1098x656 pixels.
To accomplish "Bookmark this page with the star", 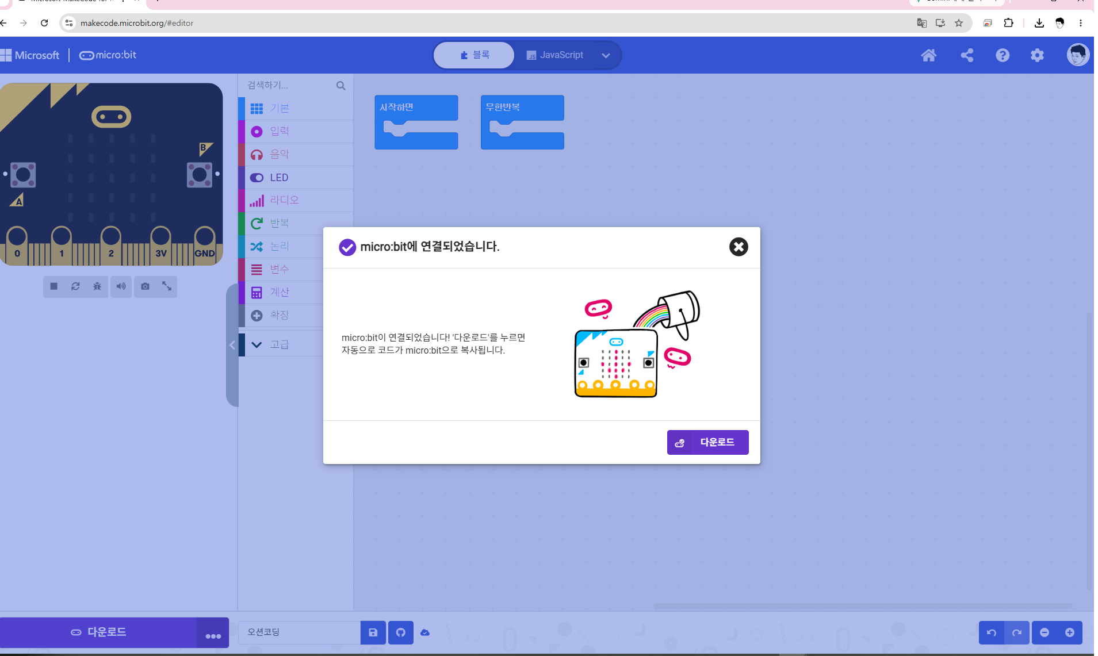I will [959, 23].
